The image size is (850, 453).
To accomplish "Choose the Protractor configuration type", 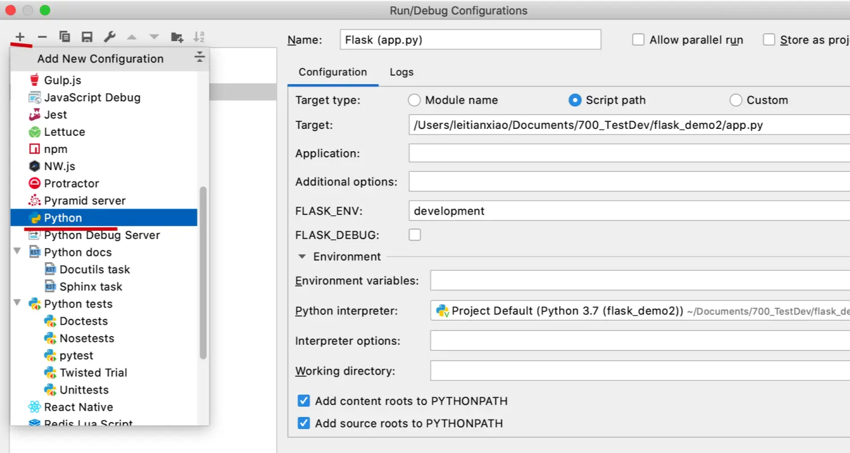I will point(104,183).
